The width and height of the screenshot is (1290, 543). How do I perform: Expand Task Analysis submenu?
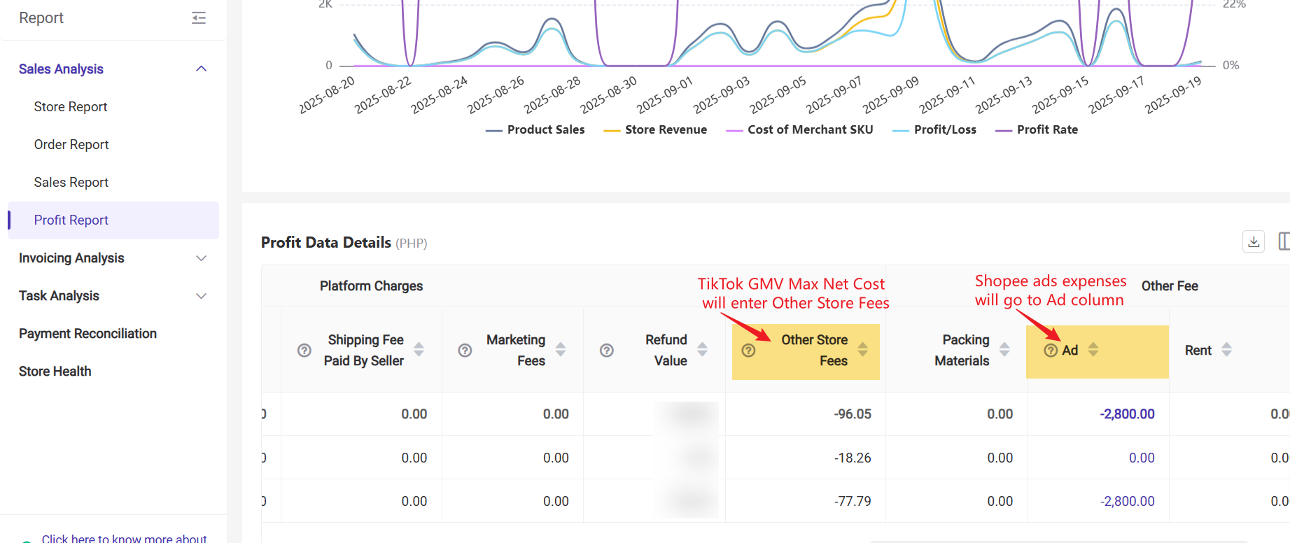(x=201, y=296)
